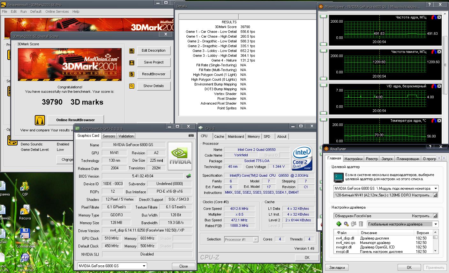Click the magnet icon on VID ядра graph

(x=434, y=86)
